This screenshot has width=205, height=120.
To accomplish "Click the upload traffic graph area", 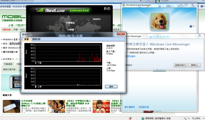I will pyautogui.click(x=68, y=77).
